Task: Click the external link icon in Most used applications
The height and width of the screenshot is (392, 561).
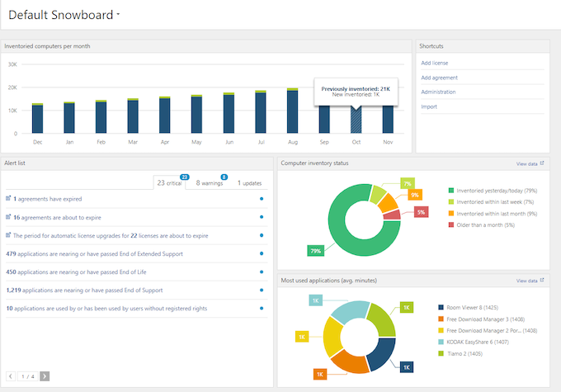Action: pyautogui.click(x=542, y=281)
